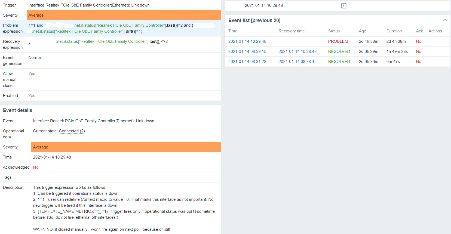Click the 'Event list [previous 20]' heading
The width and height of the screenshot is (451, 234).
pos(254,20)
